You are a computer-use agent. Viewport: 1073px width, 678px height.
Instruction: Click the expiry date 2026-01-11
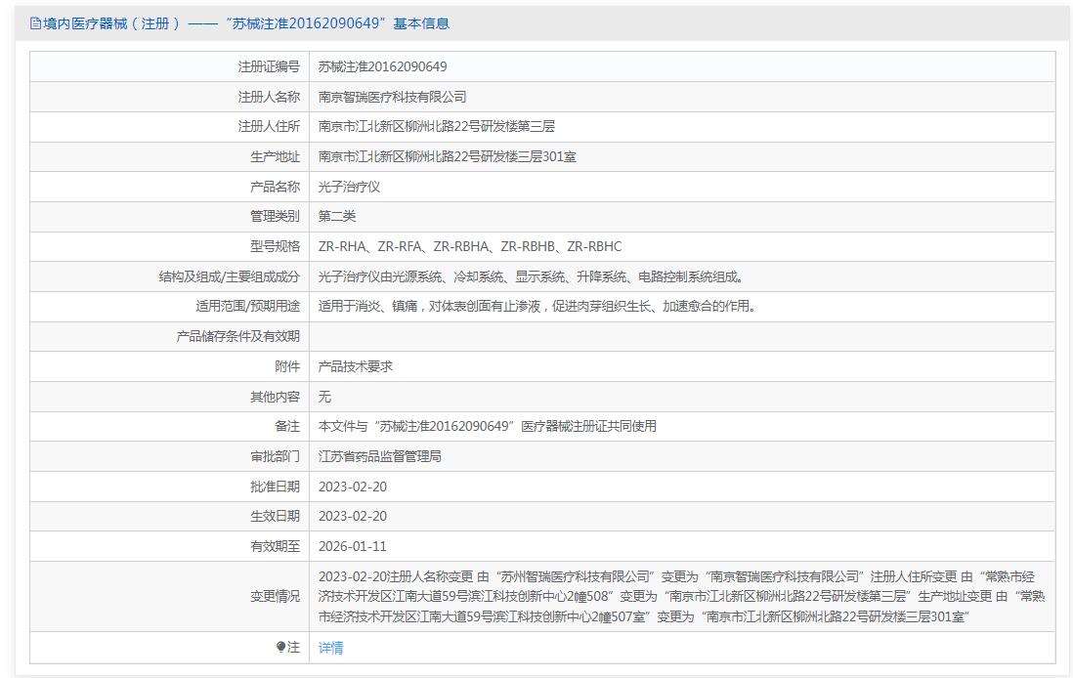click(x=353, y=547)
